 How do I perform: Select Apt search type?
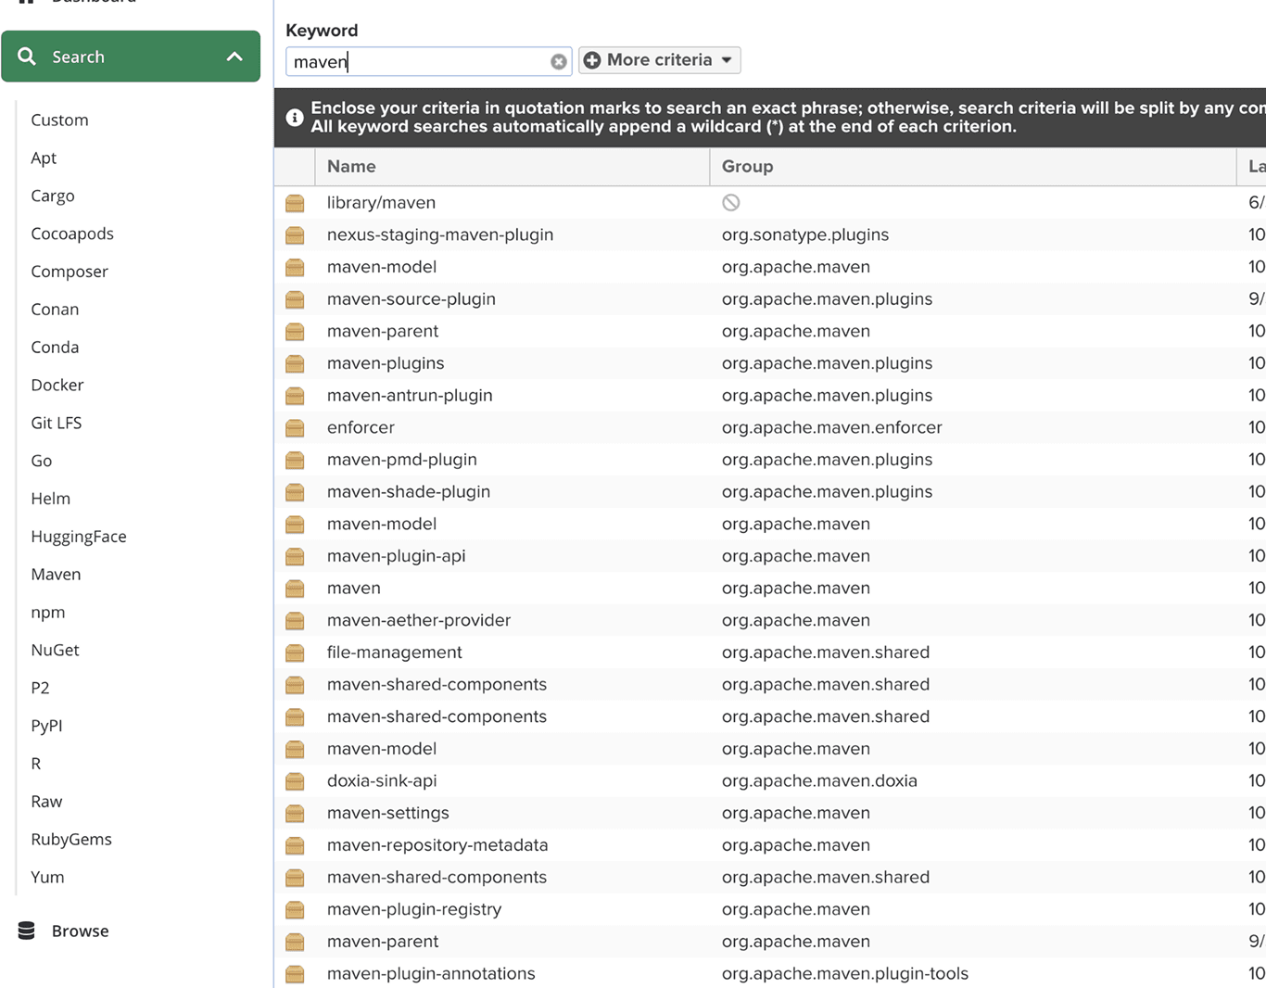click(44, 158)
